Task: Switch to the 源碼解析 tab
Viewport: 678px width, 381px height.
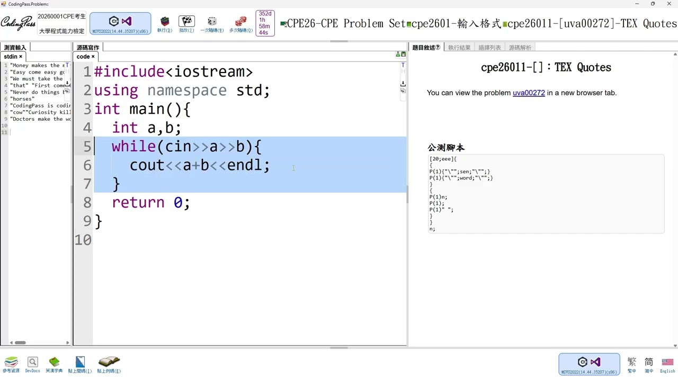Action: [x=520, y=48]
